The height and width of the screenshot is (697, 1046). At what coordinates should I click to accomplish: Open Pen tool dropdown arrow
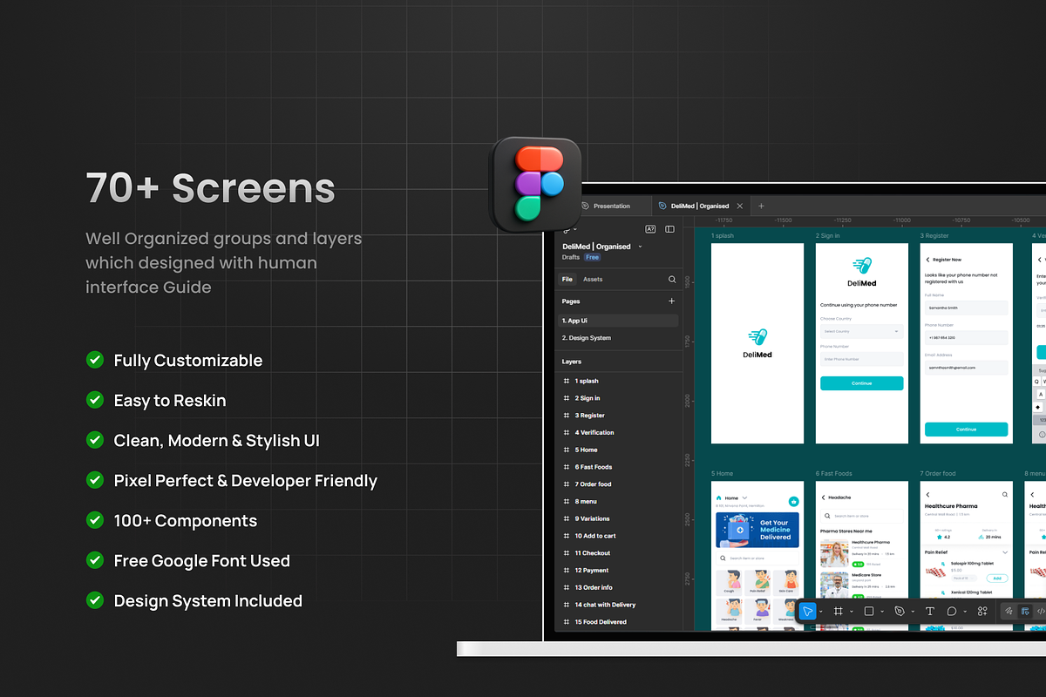pos(913,612)
